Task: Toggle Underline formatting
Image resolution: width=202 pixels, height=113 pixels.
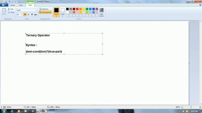Action: tap(32, 14)
